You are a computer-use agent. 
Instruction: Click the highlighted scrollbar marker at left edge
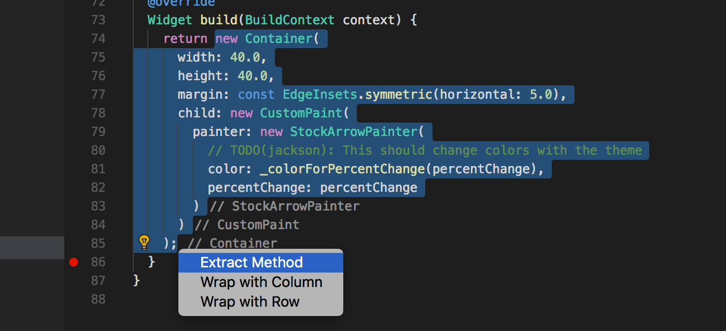(32, 248)
